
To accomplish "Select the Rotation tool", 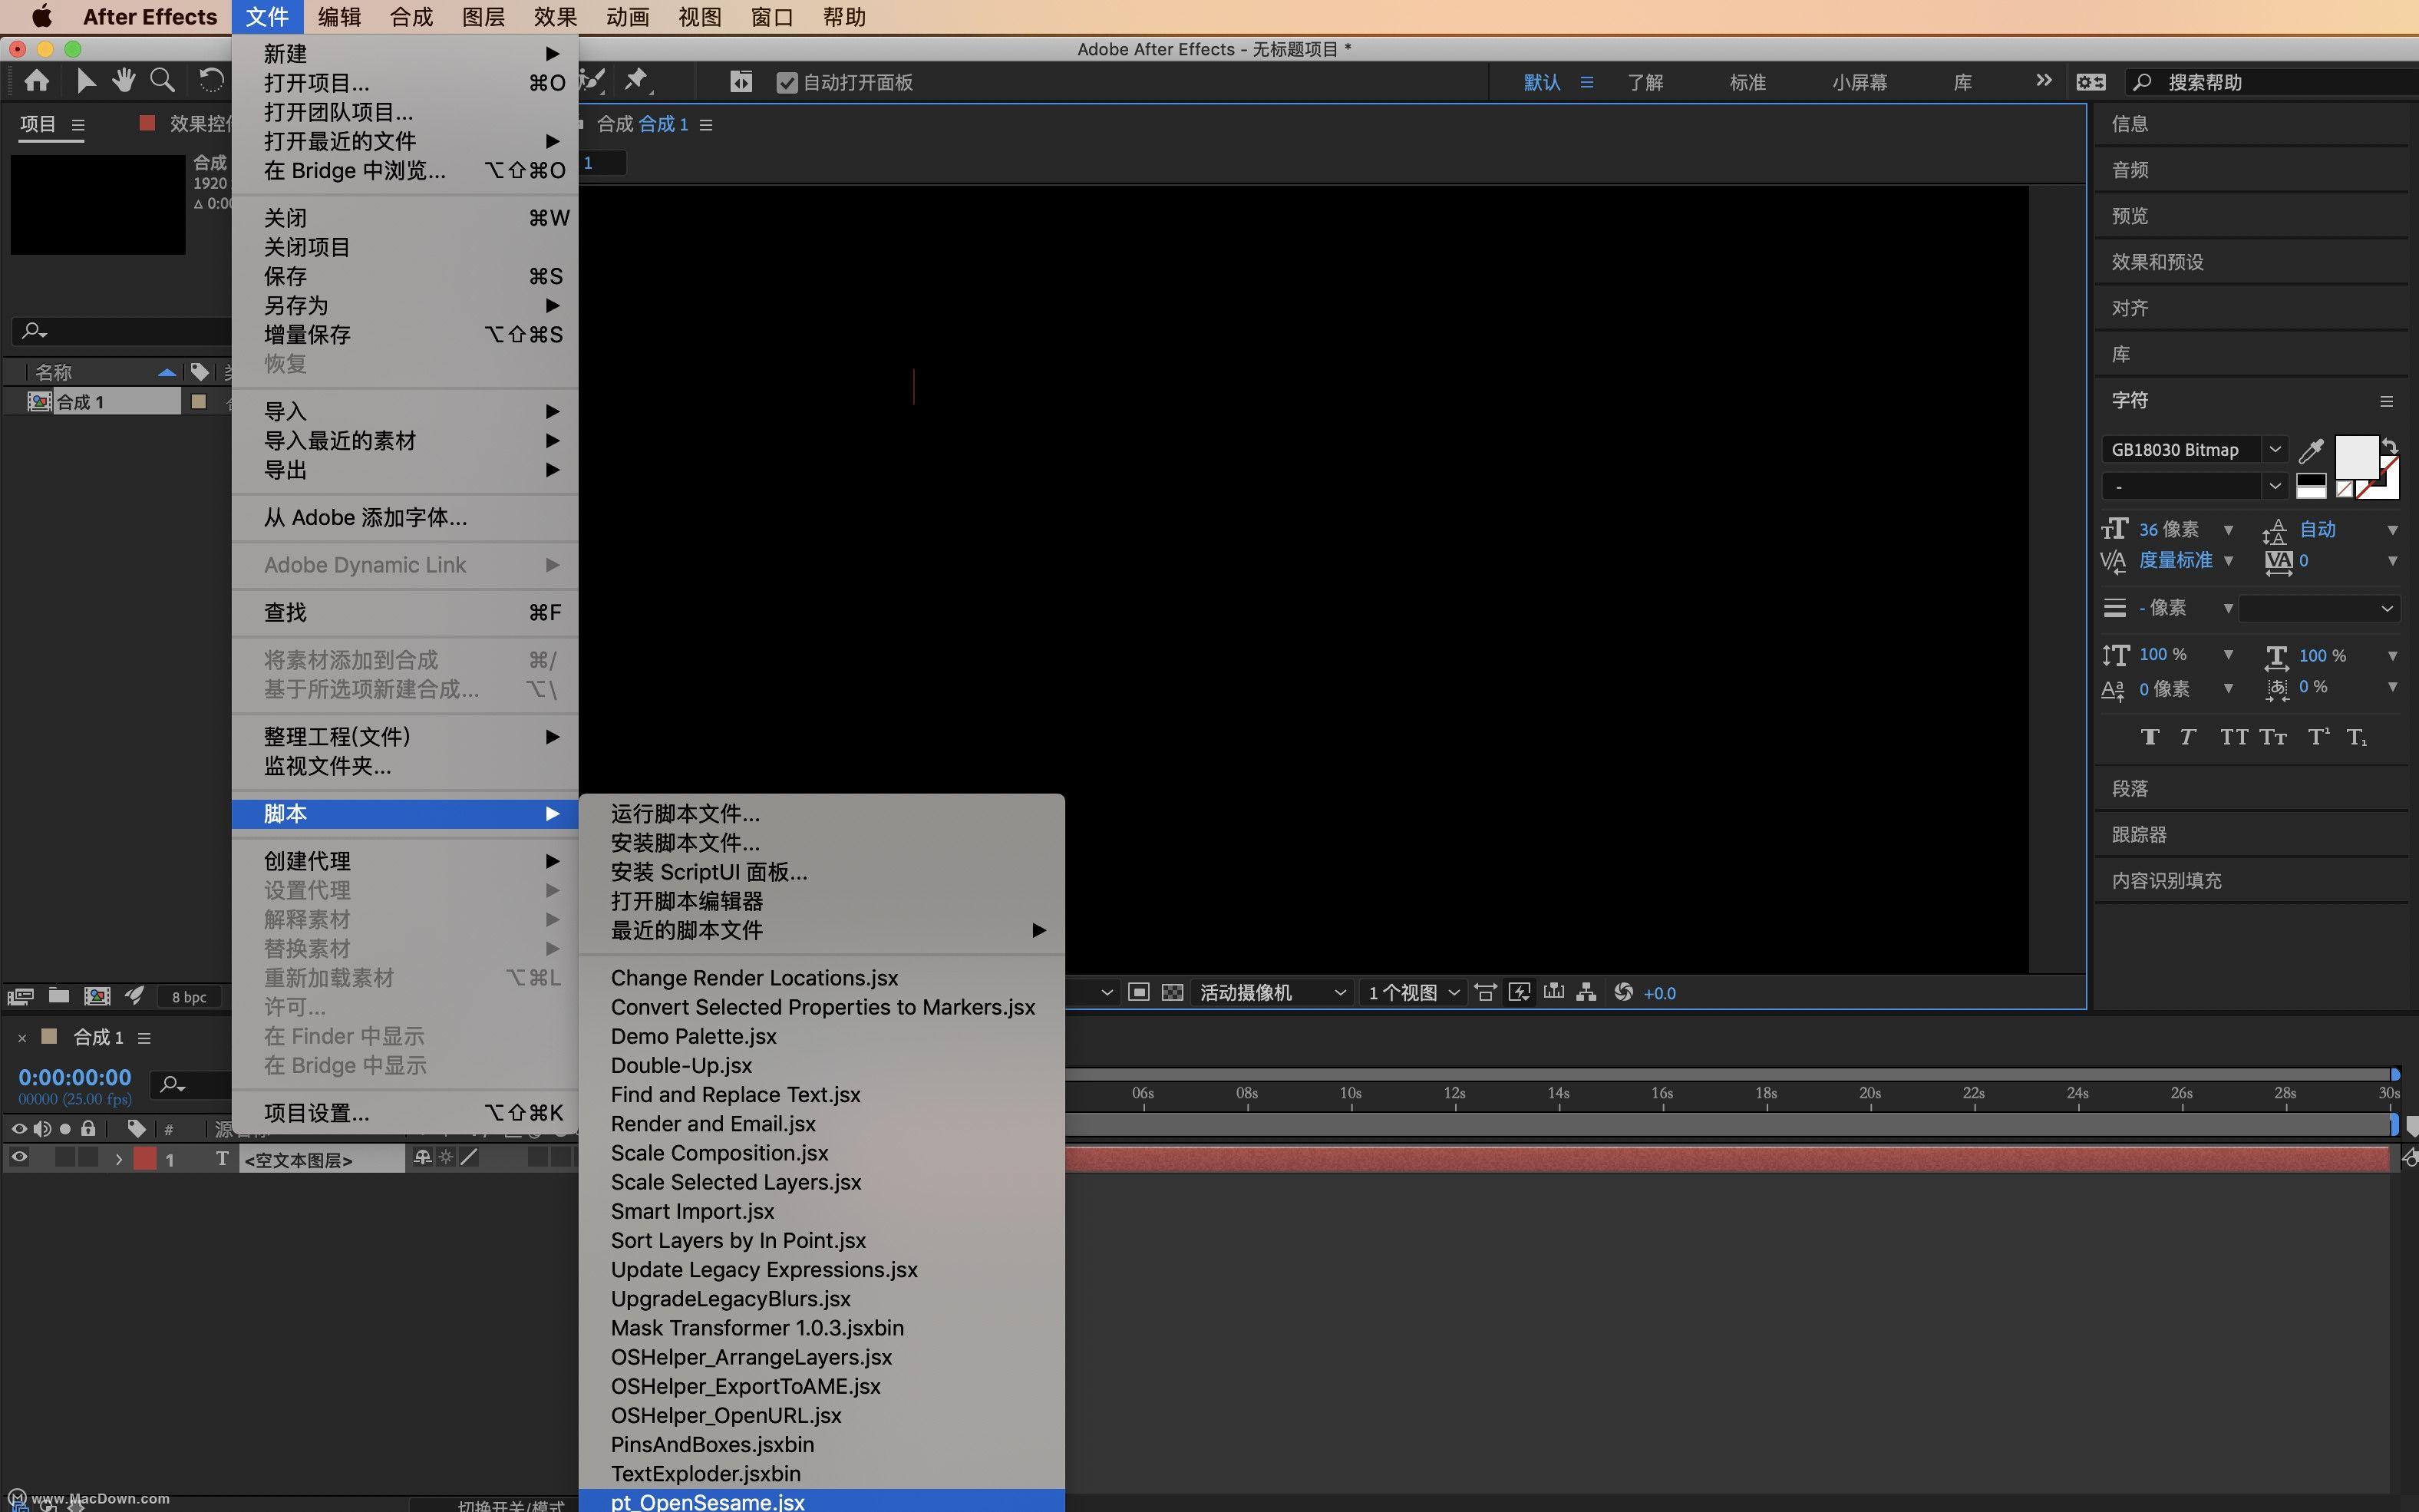I will coord(211,81).
